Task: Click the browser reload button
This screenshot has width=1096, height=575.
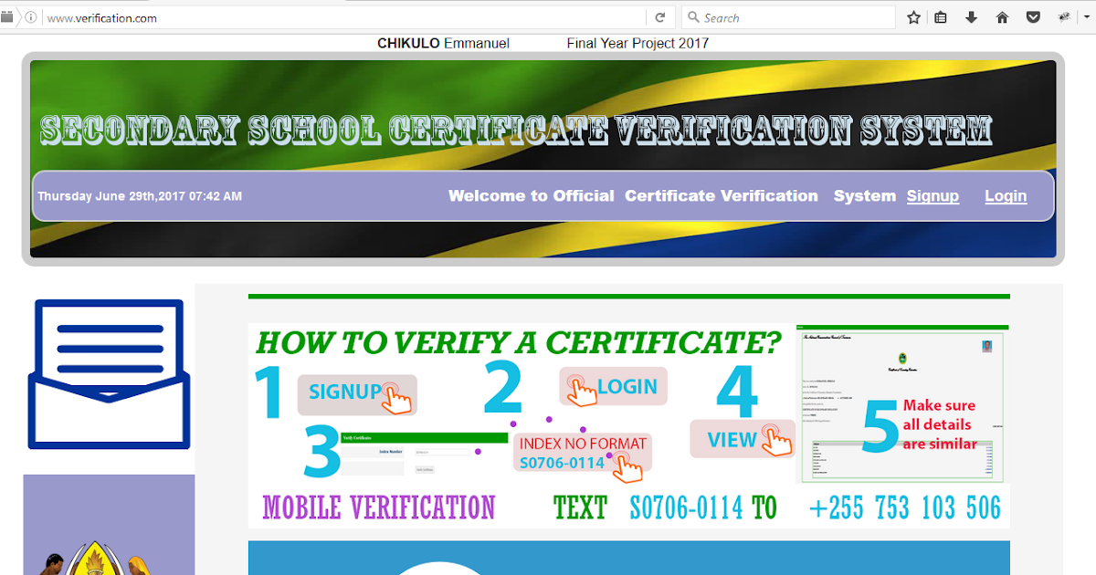Action: click(659, 17)
